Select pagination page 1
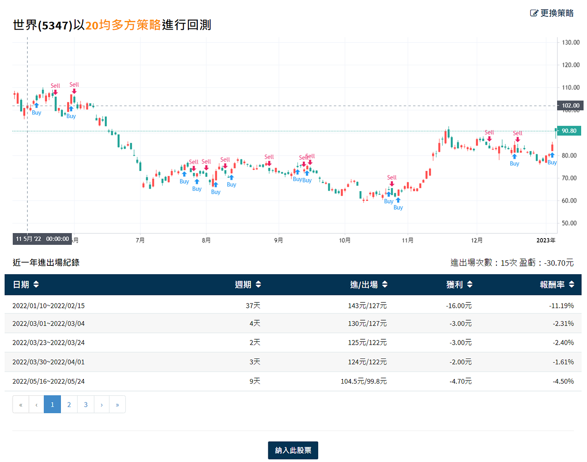This screenshot has width=587, height=462. [52, 405]
